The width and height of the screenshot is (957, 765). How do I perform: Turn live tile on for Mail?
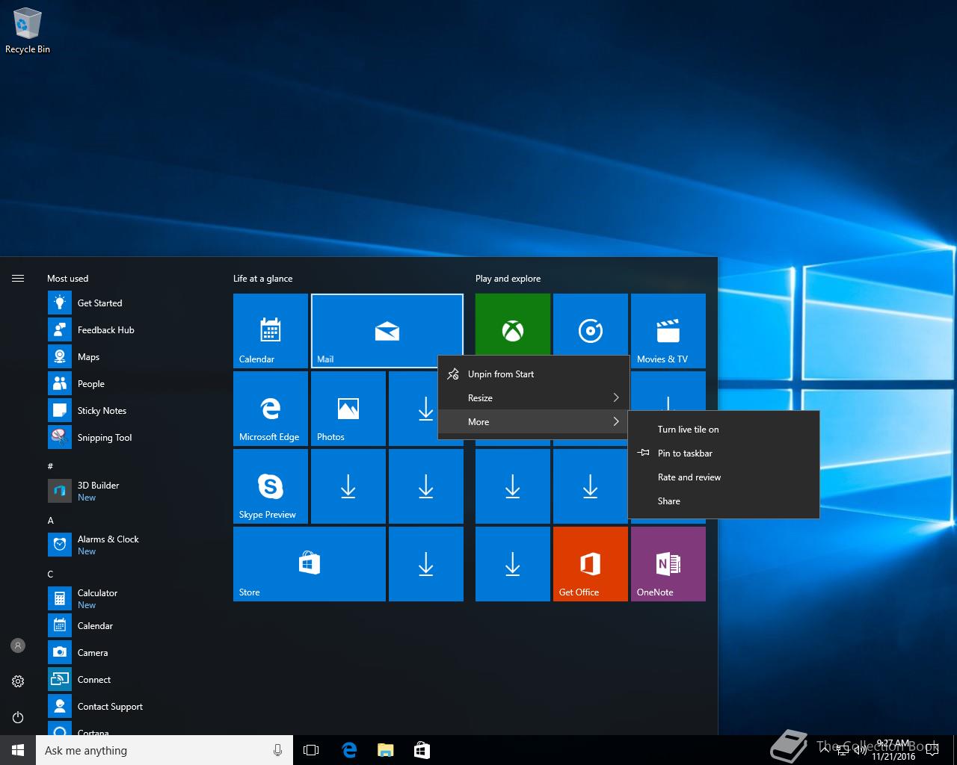click(688, 430)
